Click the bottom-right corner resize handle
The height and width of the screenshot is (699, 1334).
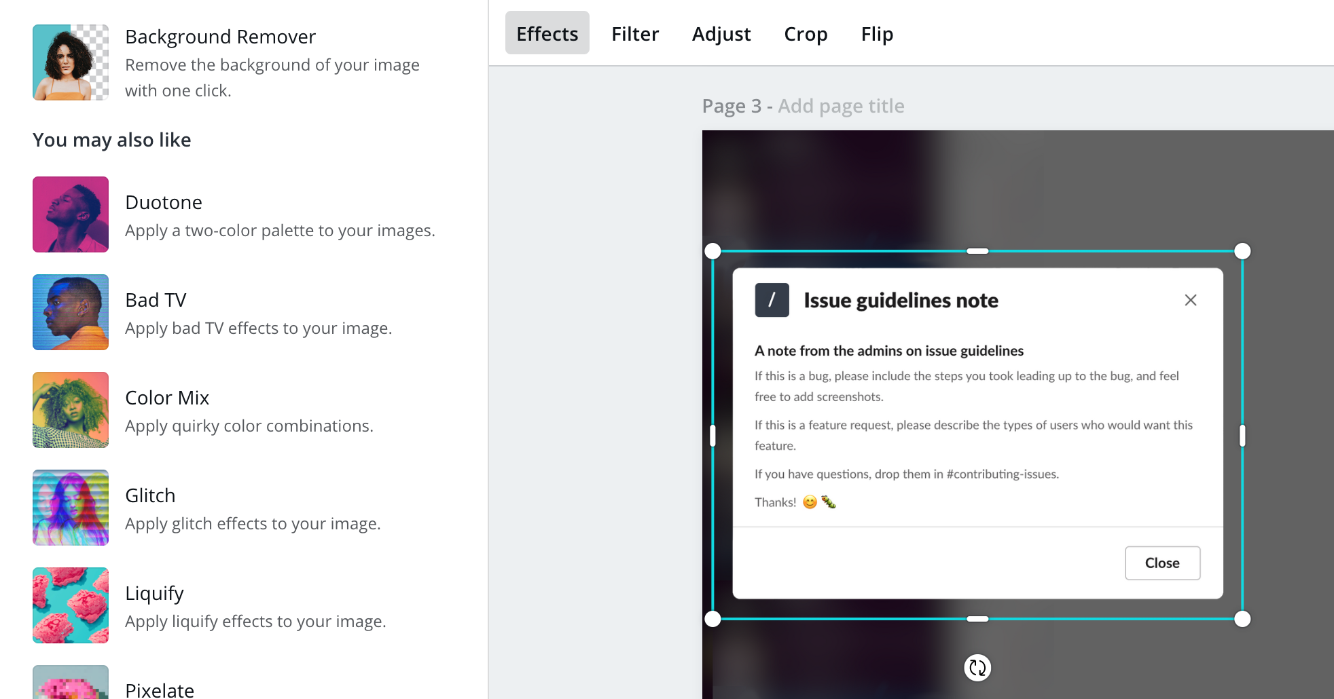(x=1242, y=619)
